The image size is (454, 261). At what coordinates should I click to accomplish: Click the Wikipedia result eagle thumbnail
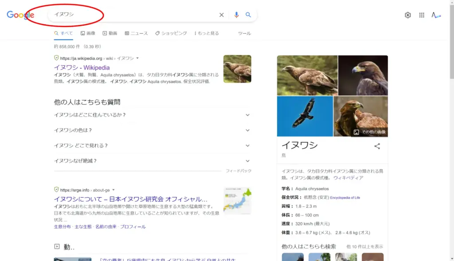(x=237, y=69)
